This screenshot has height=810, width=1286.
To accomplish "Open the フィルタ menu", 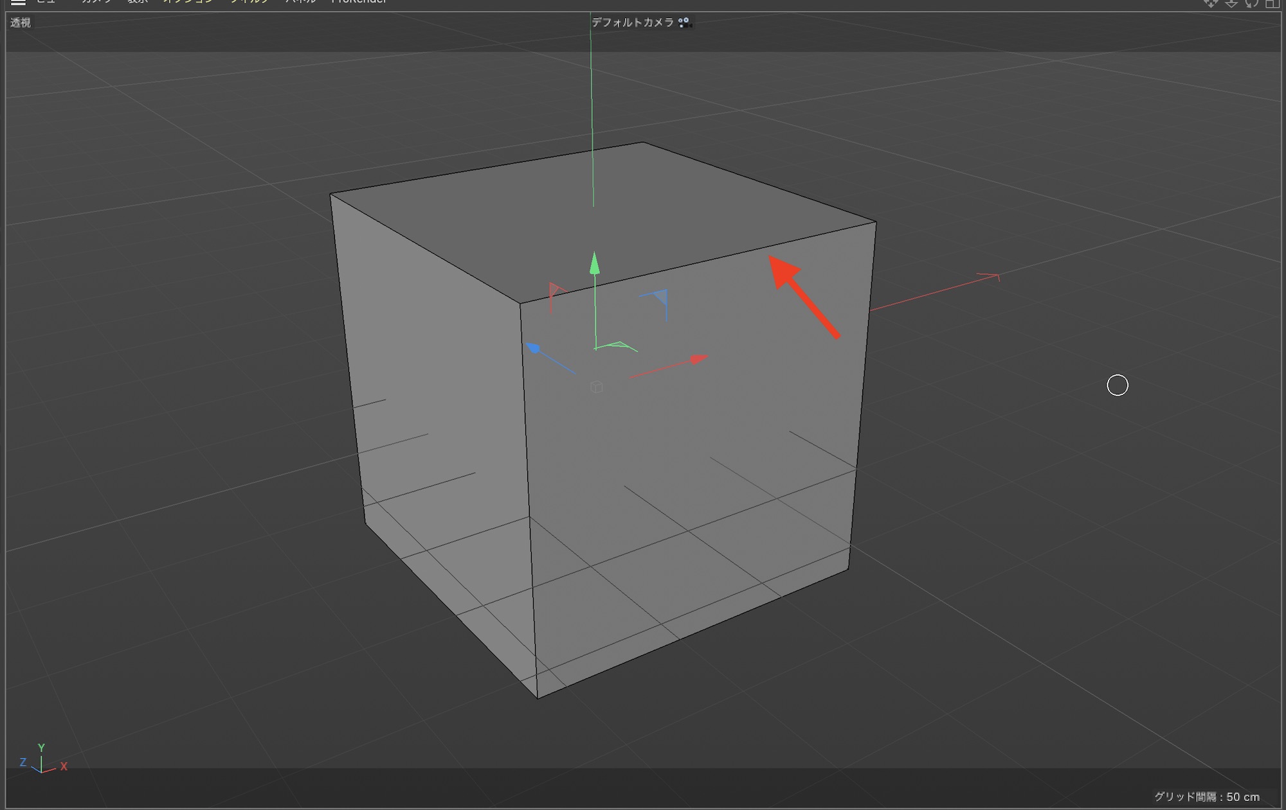I will [x=249, y=2].
